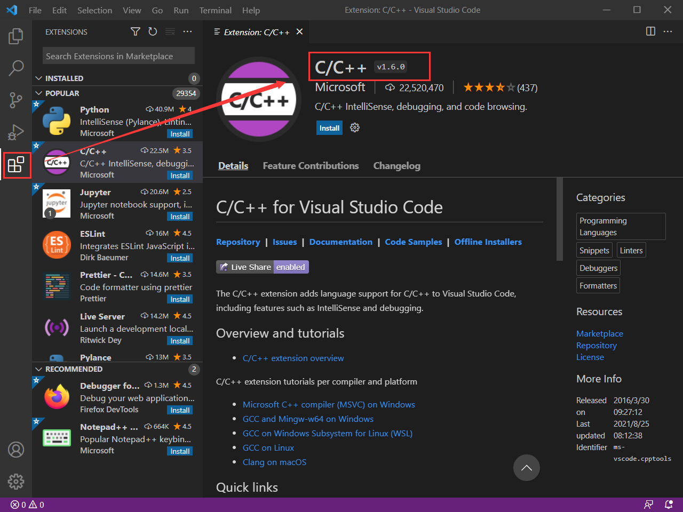Collapse the RECOMMENDED section
Screen dimensions: 683x512
(x=117, y=369)
